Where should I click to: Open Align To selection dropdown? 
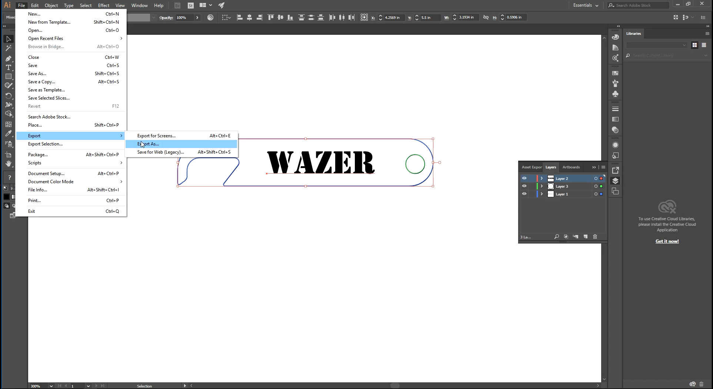(x=226, y=17)
